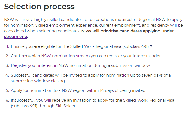Open the "Register your interest" link
Image resolution: width=188 pixels, height=113 pixels.
tap(32, 65)
